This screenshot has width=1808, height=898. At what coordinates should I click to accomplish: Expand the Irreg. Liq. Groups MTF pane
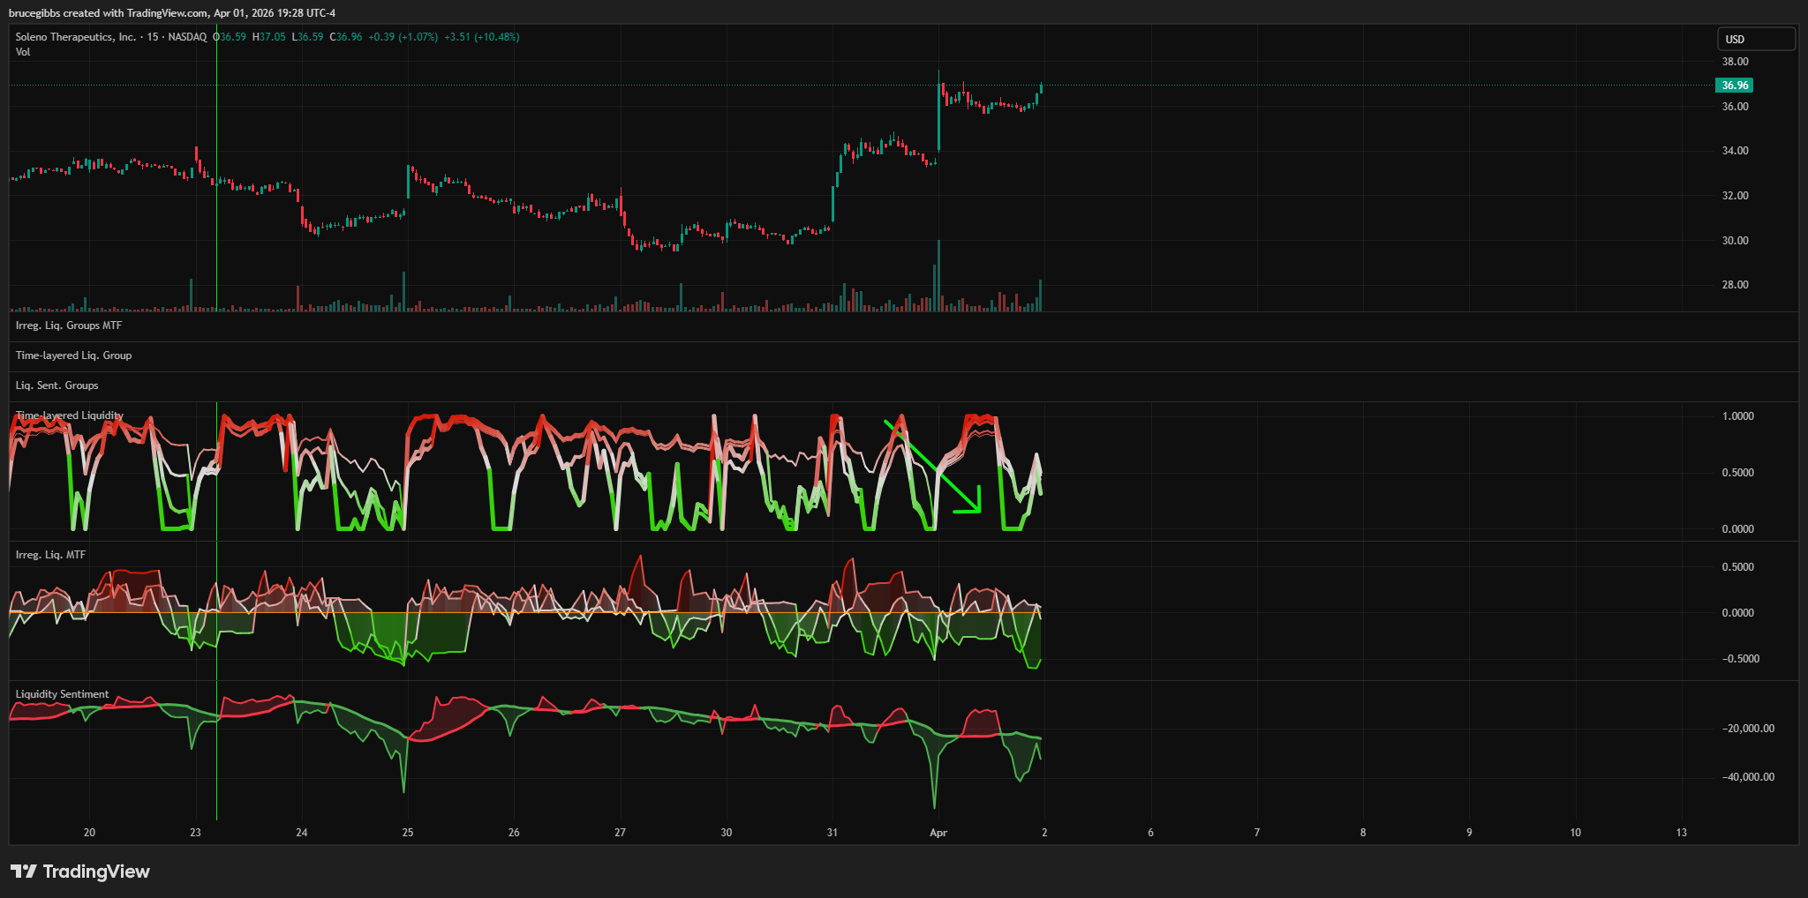pos(69,326)
